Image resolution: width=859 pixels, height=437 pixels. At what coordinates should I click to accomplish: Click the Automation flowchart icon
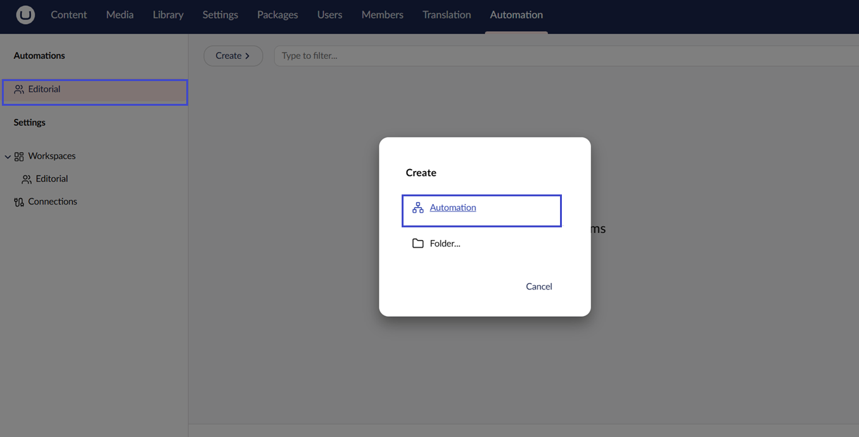click(x=417, y=208)
